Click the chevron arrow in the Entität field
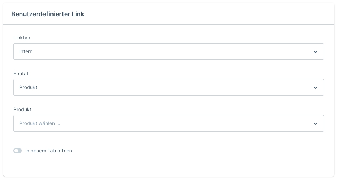The height and width of the screenshot is (181, 340). (315, 88)
